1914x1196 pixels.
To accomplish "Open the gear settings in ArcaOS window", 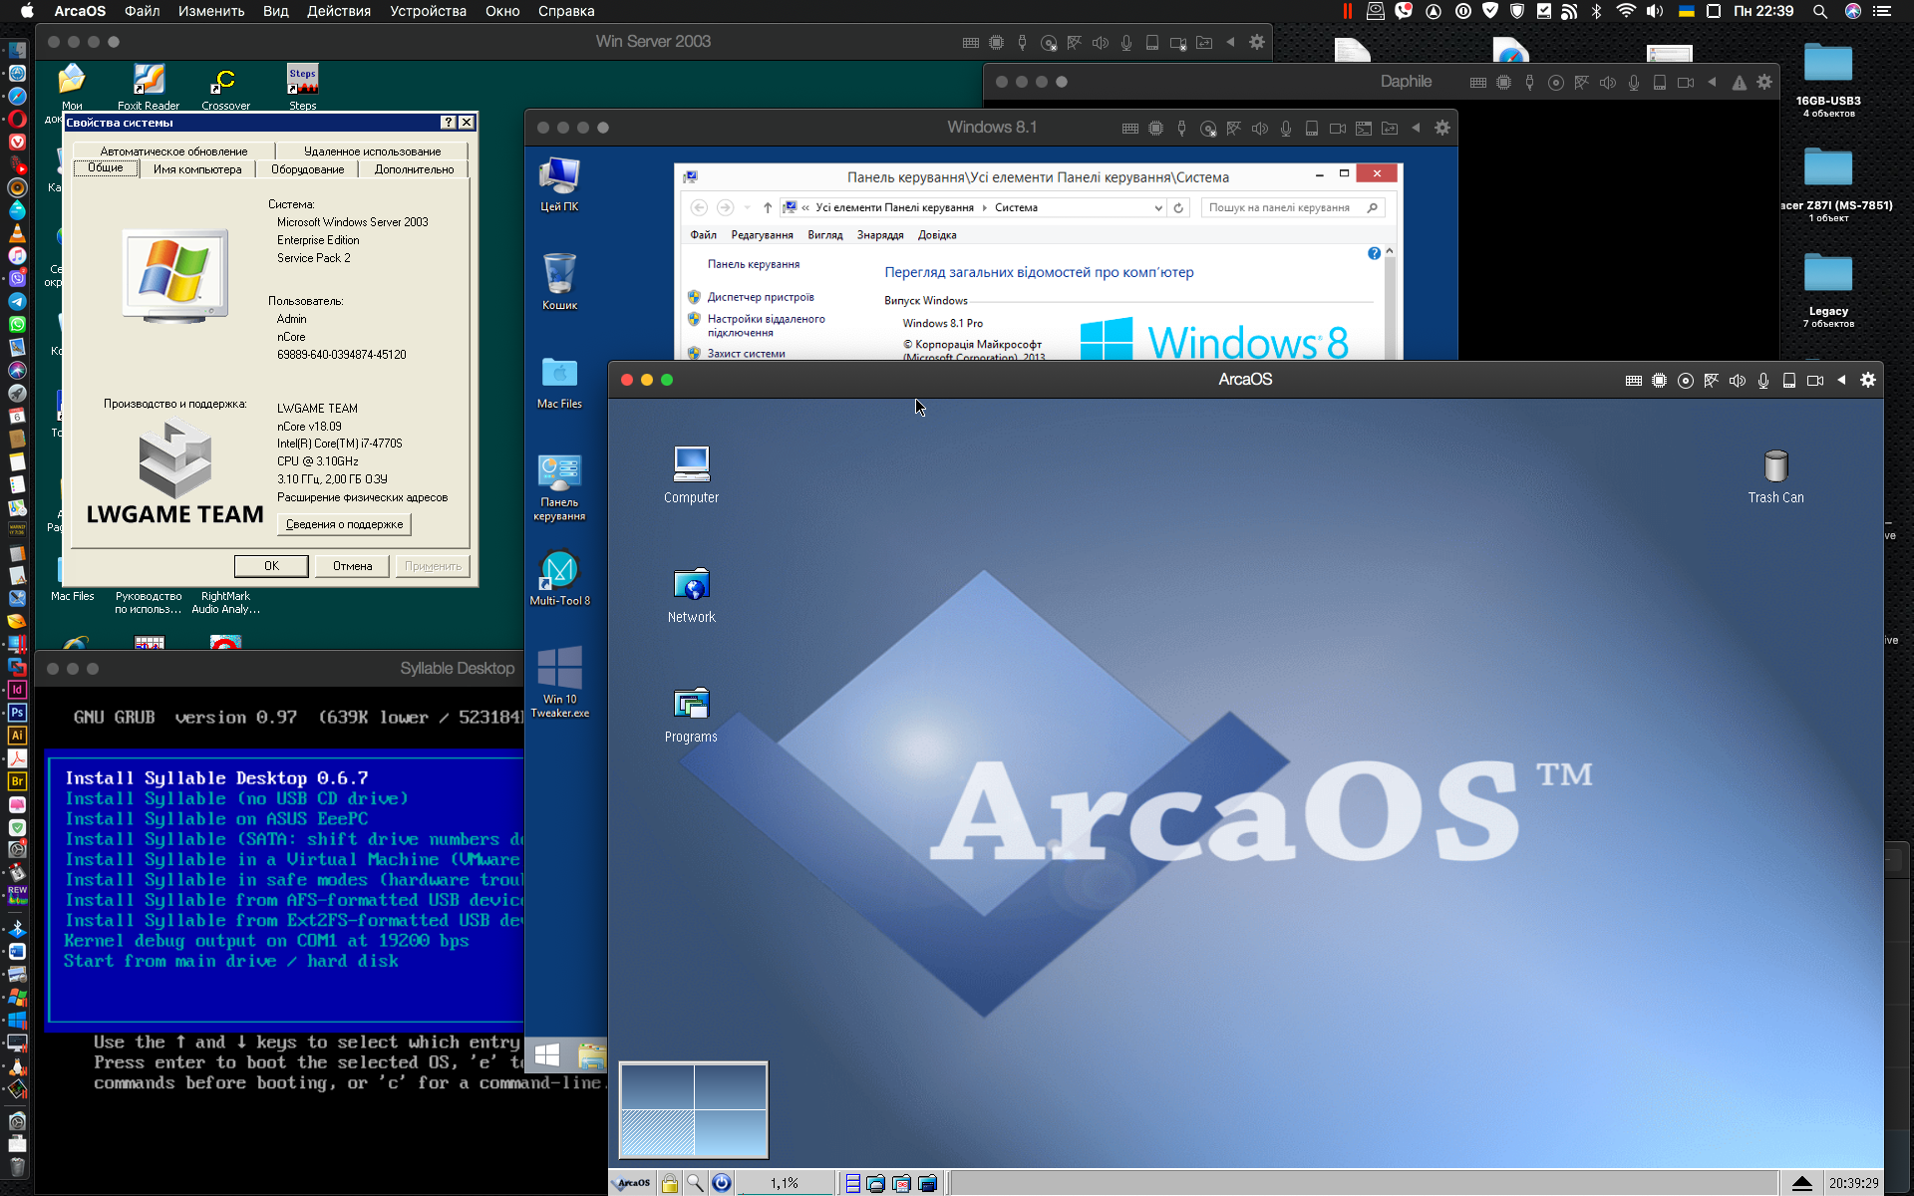I will coord(1868,380).
